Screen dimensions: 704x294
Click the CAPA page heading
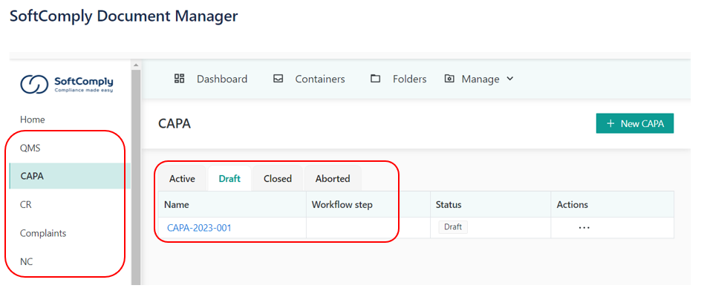[175, 123]
